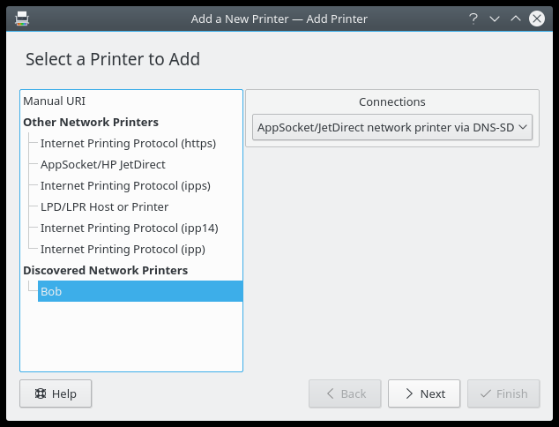The width and height of the screenshot is (559, 427).
Task: Minimize the Add Printer window
Action: click(494, 18)
